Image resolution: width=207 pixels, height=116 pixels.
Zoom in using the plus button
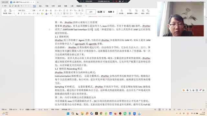[201, 110]
